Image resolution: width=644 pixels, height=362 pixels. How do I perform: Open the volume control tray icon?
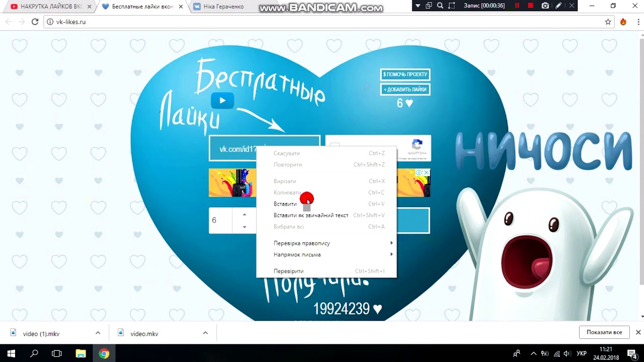click(568, 353)
